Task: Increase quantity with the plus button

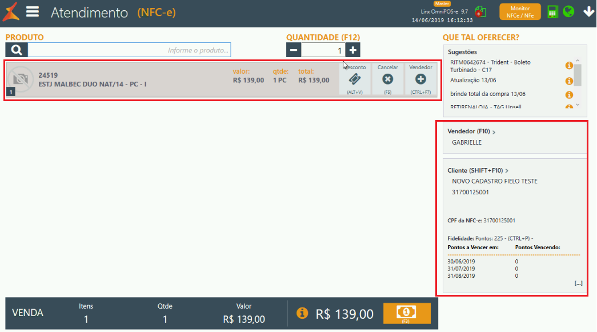Action: click(x=352, y=50)
